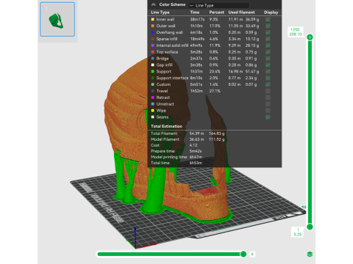The image size is (353, 264).
Task: Click the Travel row label
Action: tap(162, 91)
